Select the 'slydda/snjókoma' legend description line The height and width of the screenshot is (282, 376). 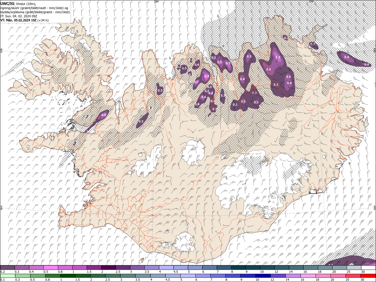(35, 12)
